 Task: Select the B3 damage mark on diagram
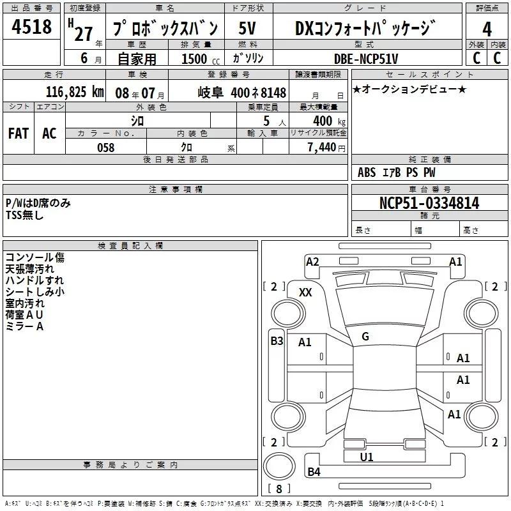(x=277, y=341)
